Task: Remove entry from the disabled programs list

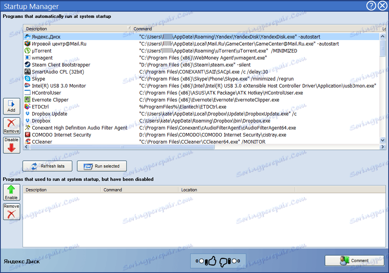Action: point(11,212)
